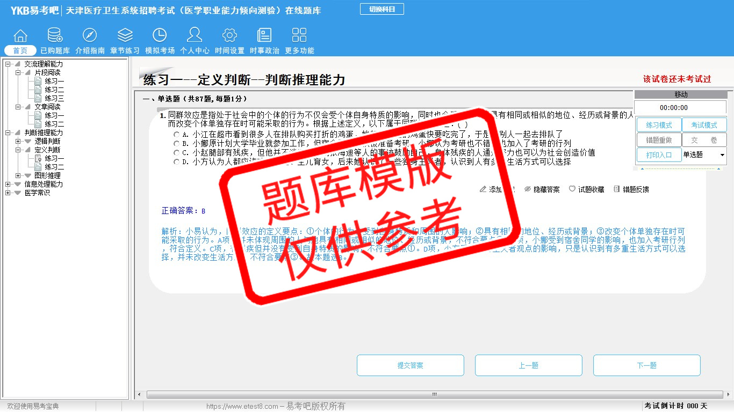This screenshot has width=734, height=412.
Task: Open 更多功能 grid icon
Action: point(299,36)
